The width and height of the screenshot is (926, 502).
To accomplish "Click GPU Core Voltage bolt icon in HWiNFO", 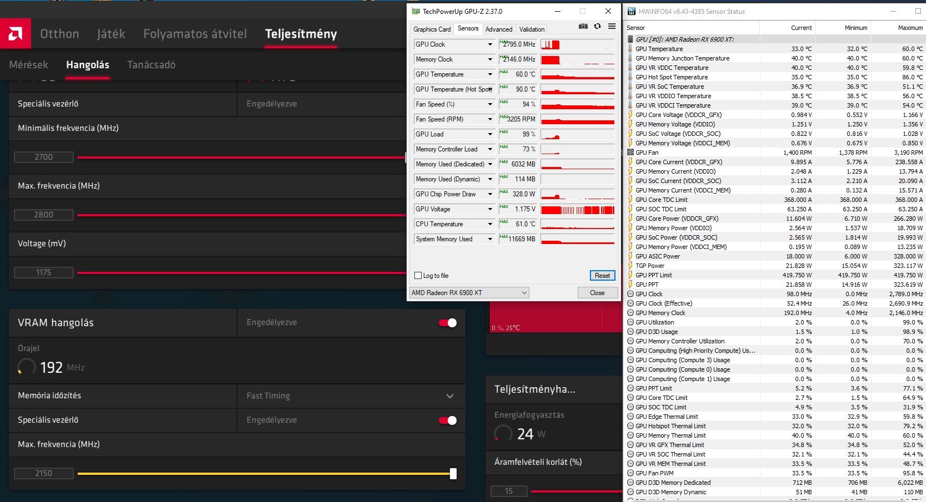I will click(630, 115).
